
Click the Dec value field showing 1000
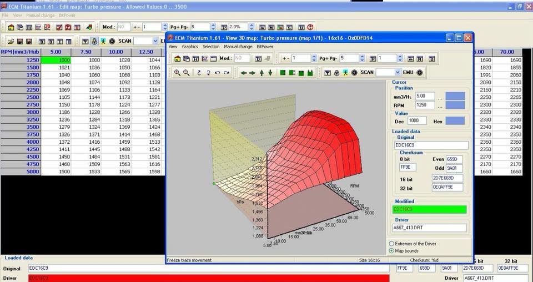point(417,121)
